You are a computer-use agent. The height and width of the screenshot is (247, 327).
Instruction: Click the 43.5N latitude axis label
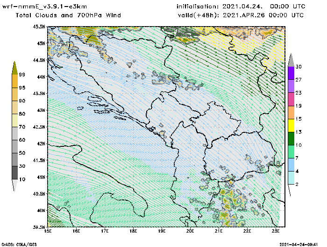coord(39,93)
